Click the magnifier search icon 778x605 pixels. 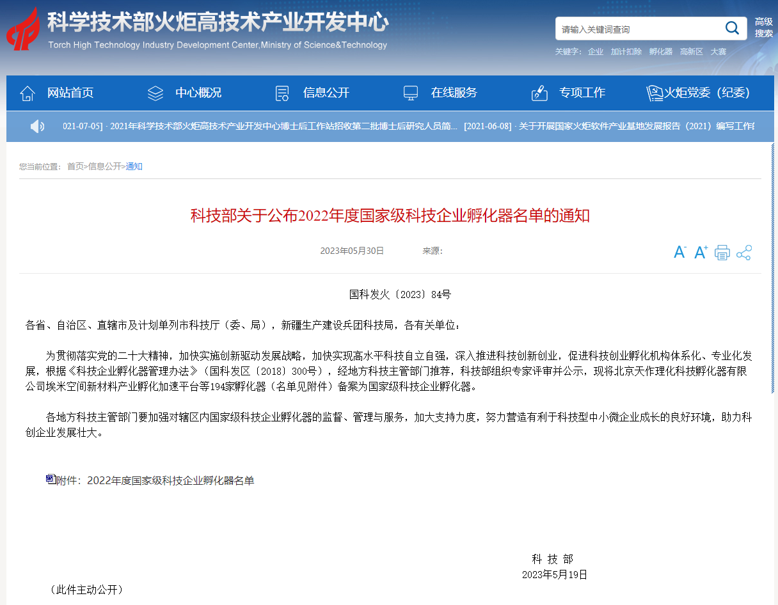coord(732,28)
